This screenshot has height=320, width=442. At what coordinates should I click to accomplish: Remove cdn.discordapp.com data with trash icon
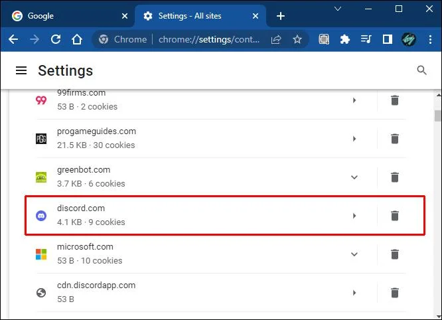395,293
